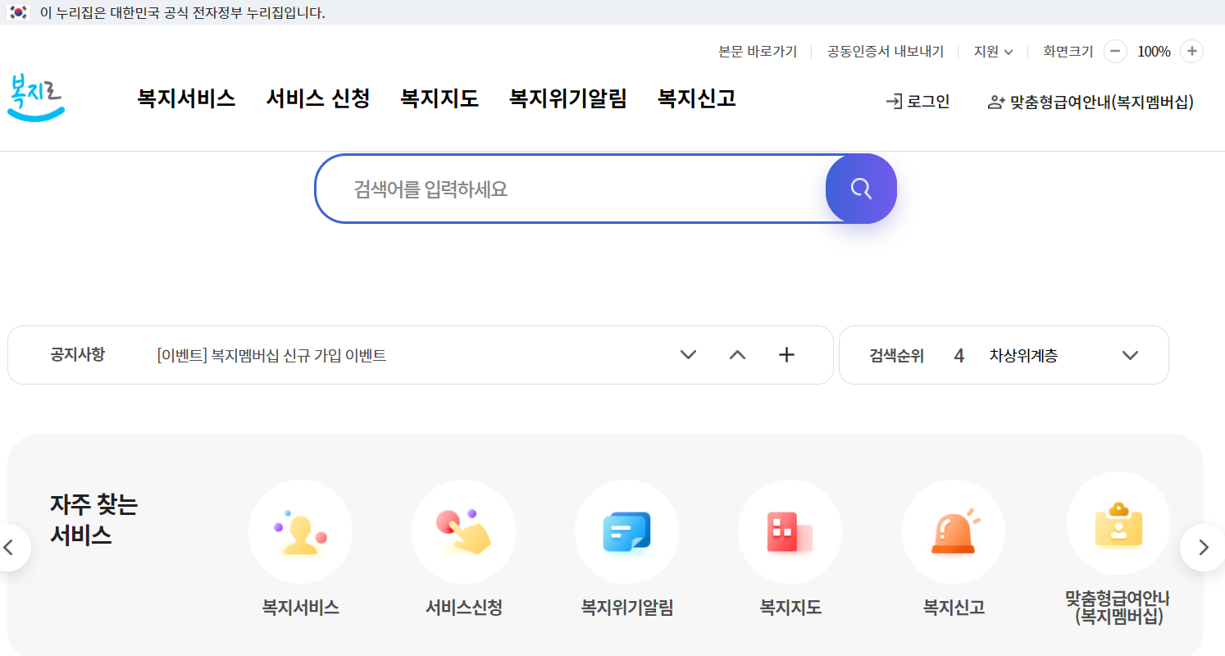1225x656 pixels.
Task: Click the Korean flag icon in the banner
Action: coord(18,12)
